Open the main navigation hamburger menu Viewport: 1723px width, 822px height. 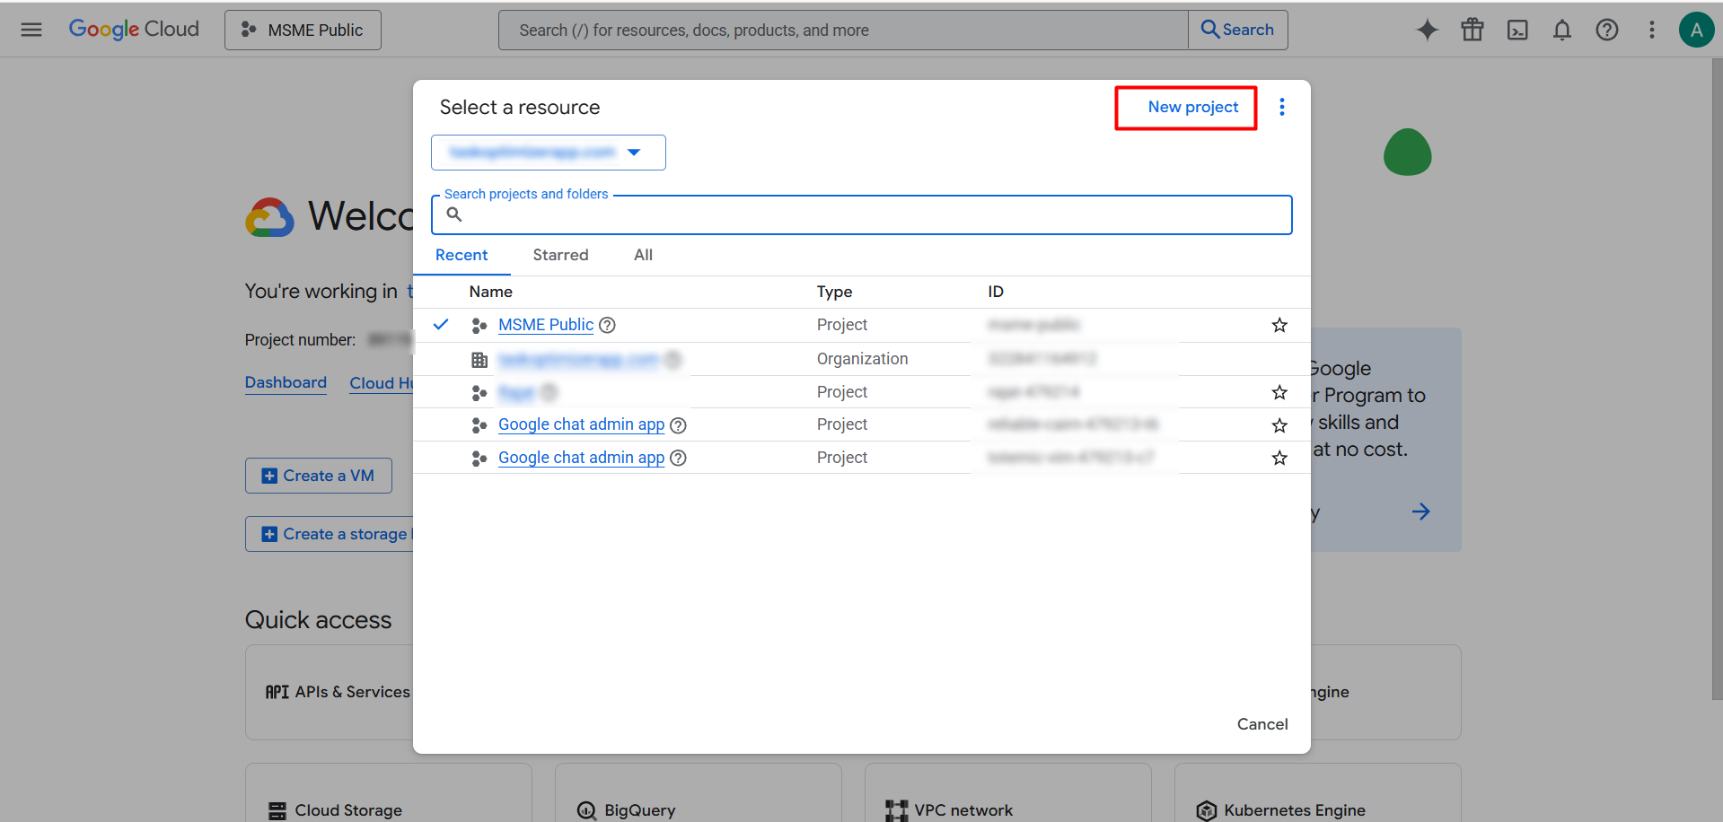(31, 30)
